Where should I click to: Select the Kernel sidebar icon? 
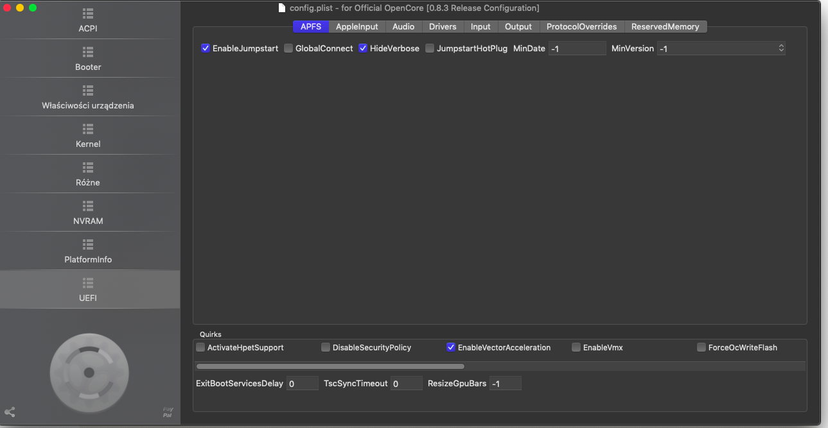[88, 129]
